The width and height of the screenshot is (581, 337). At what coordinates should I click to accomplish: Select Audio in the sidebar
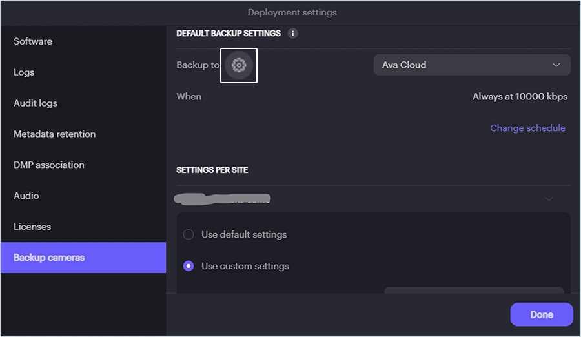(x=26, y=196)
